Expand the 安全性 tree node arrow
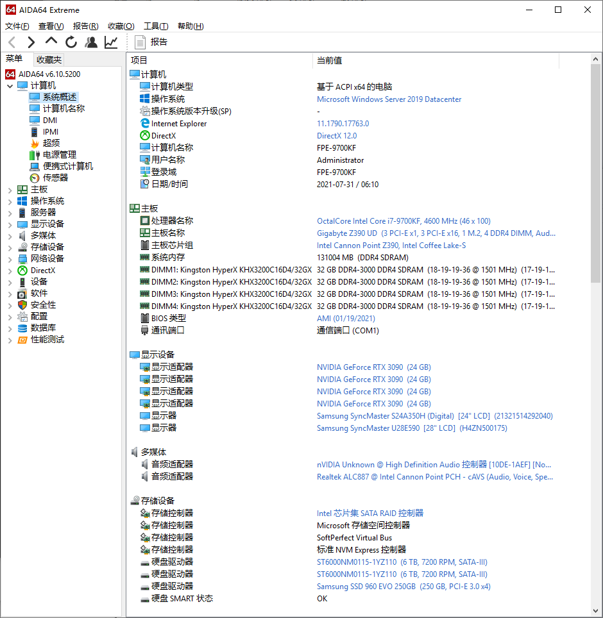 coord(10,305)
